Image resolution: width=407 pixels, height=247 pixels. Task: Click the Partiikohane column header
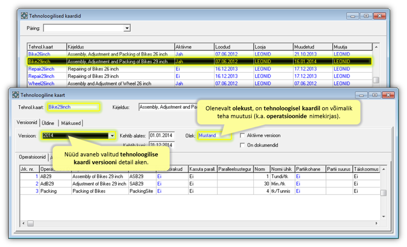[311, 169]
